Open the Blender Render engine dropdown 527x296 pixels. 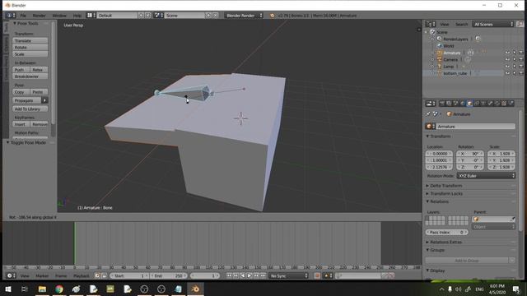tap(244, 16)
